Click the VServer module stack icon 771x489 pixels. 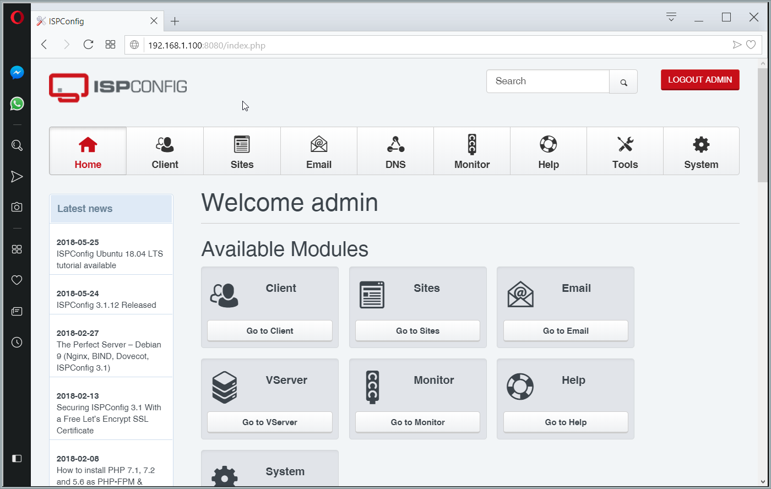(x=224, y=387)
